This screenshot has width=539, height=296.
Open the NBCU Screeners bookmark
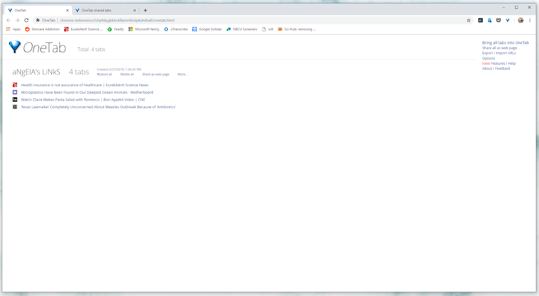click(242, 29)
